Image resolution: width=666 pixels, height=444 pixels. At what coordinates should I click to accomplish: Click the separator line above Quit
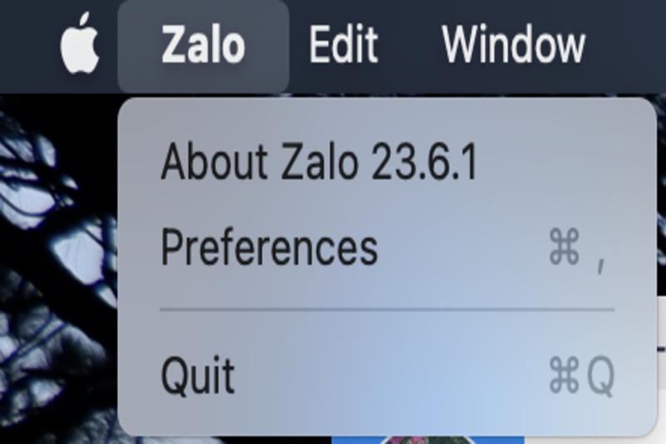click(x=386, y=310)
